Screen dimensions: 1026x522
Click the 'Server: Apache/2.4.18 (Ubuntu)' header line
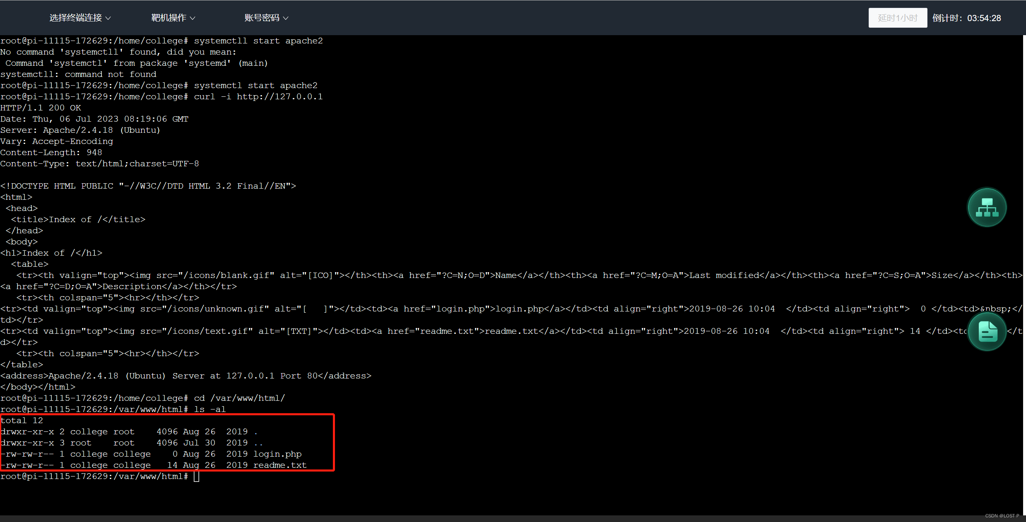pos(80,130)
